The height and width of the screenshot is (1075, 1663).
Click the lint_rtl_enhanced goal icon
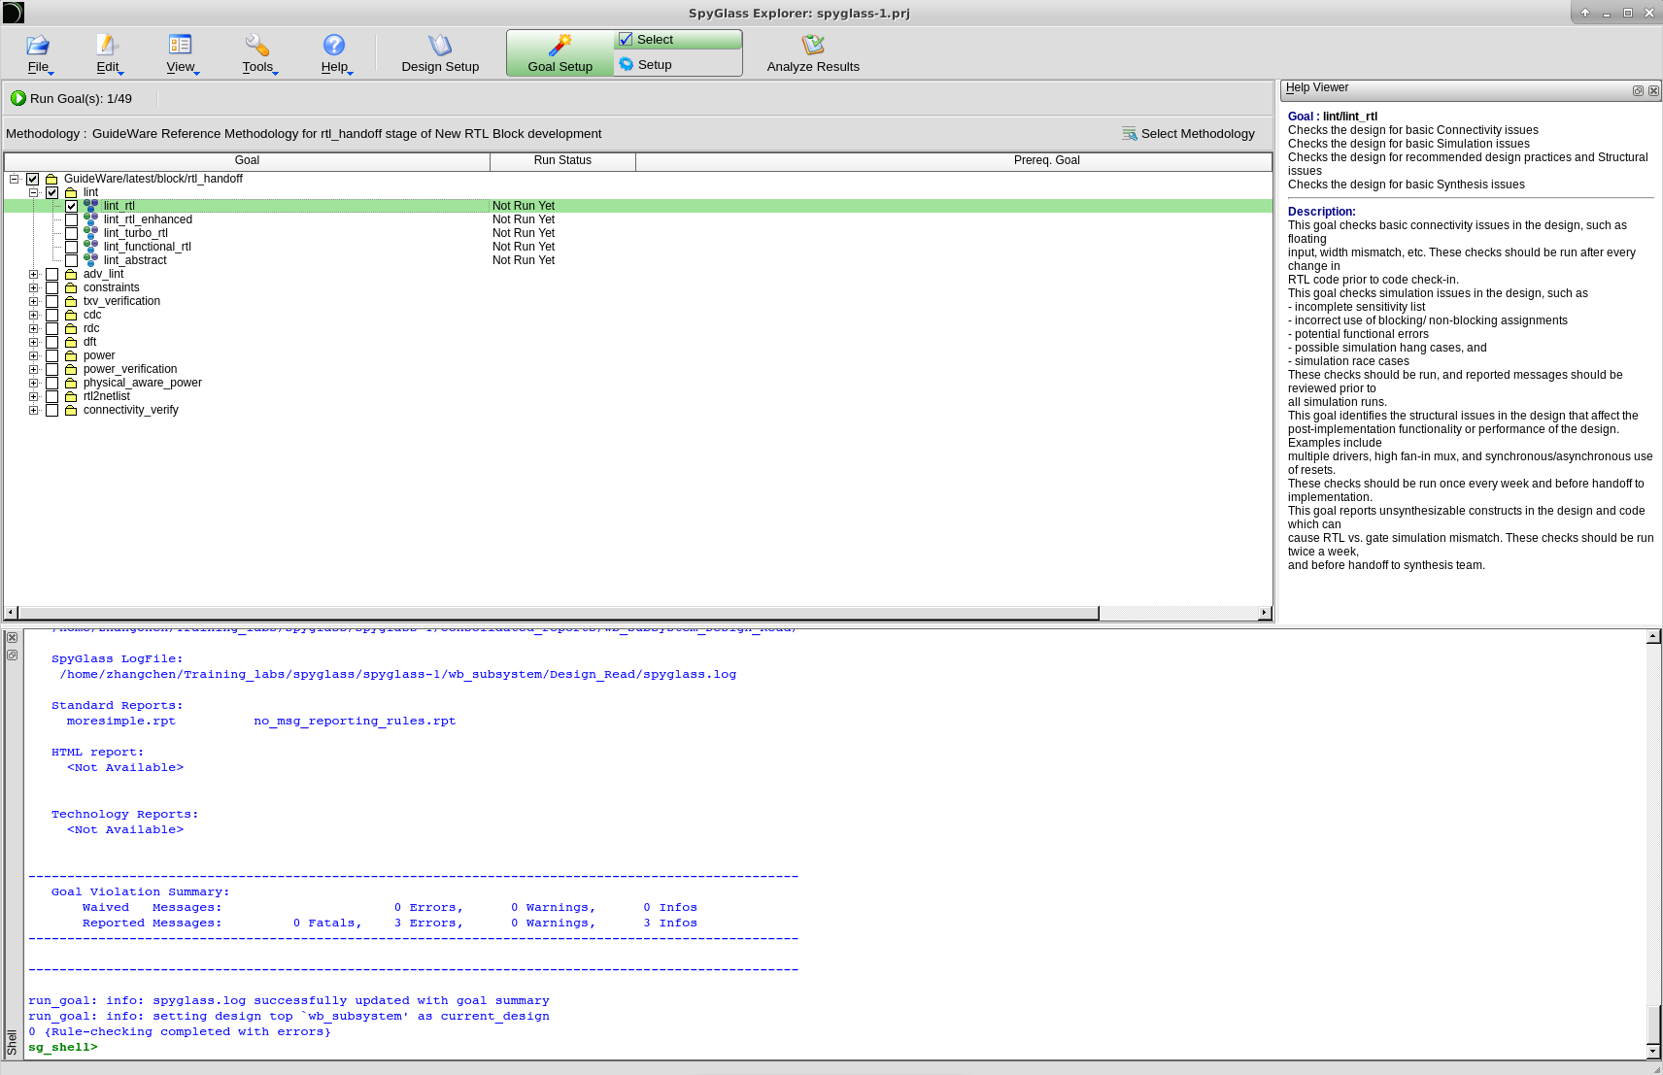coord(90,219)
